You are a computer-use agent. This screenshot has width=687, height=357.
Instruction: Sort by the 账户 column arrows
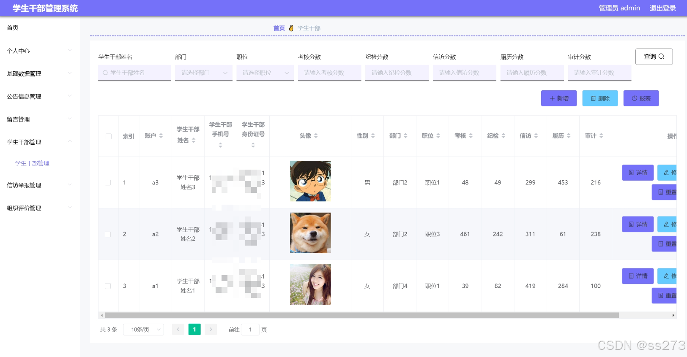pyautogui.click(x=161, y=136)
